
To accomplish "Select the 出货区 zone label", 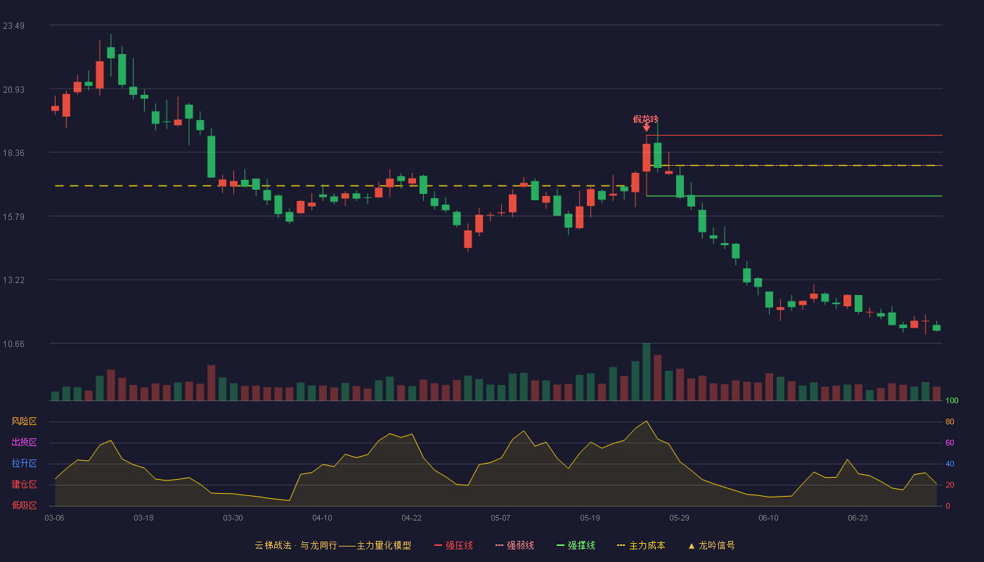I will pyautogui.click(x=24, y=443).
